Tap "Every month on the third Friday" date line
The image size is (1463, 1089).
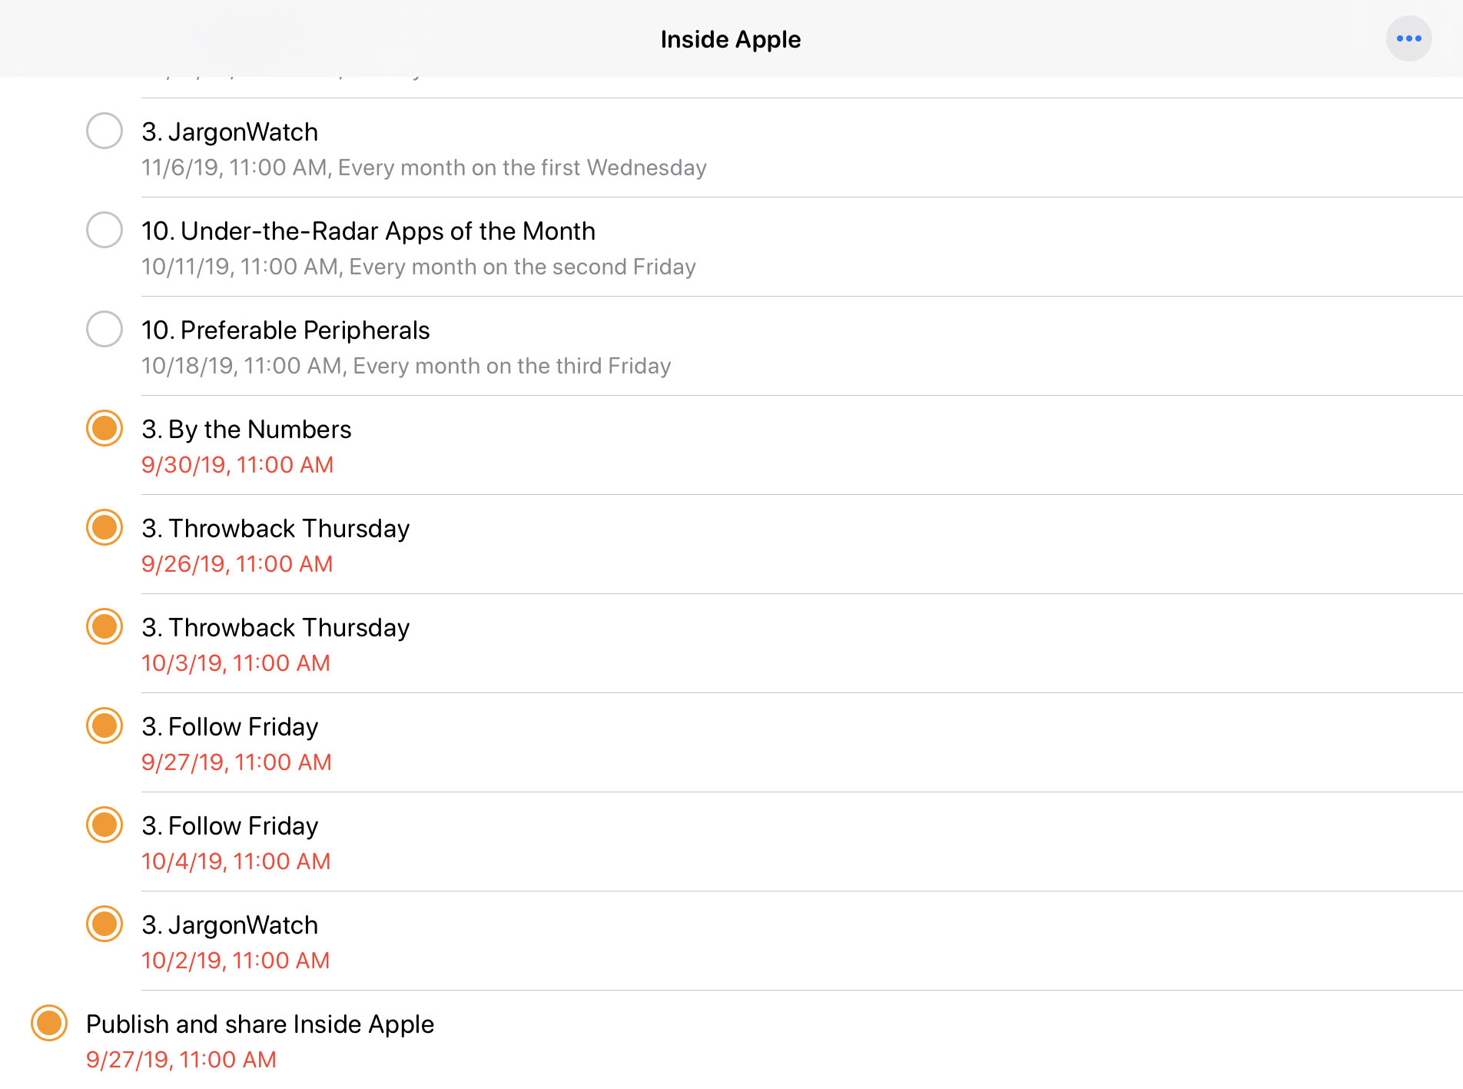click(406, 366)
